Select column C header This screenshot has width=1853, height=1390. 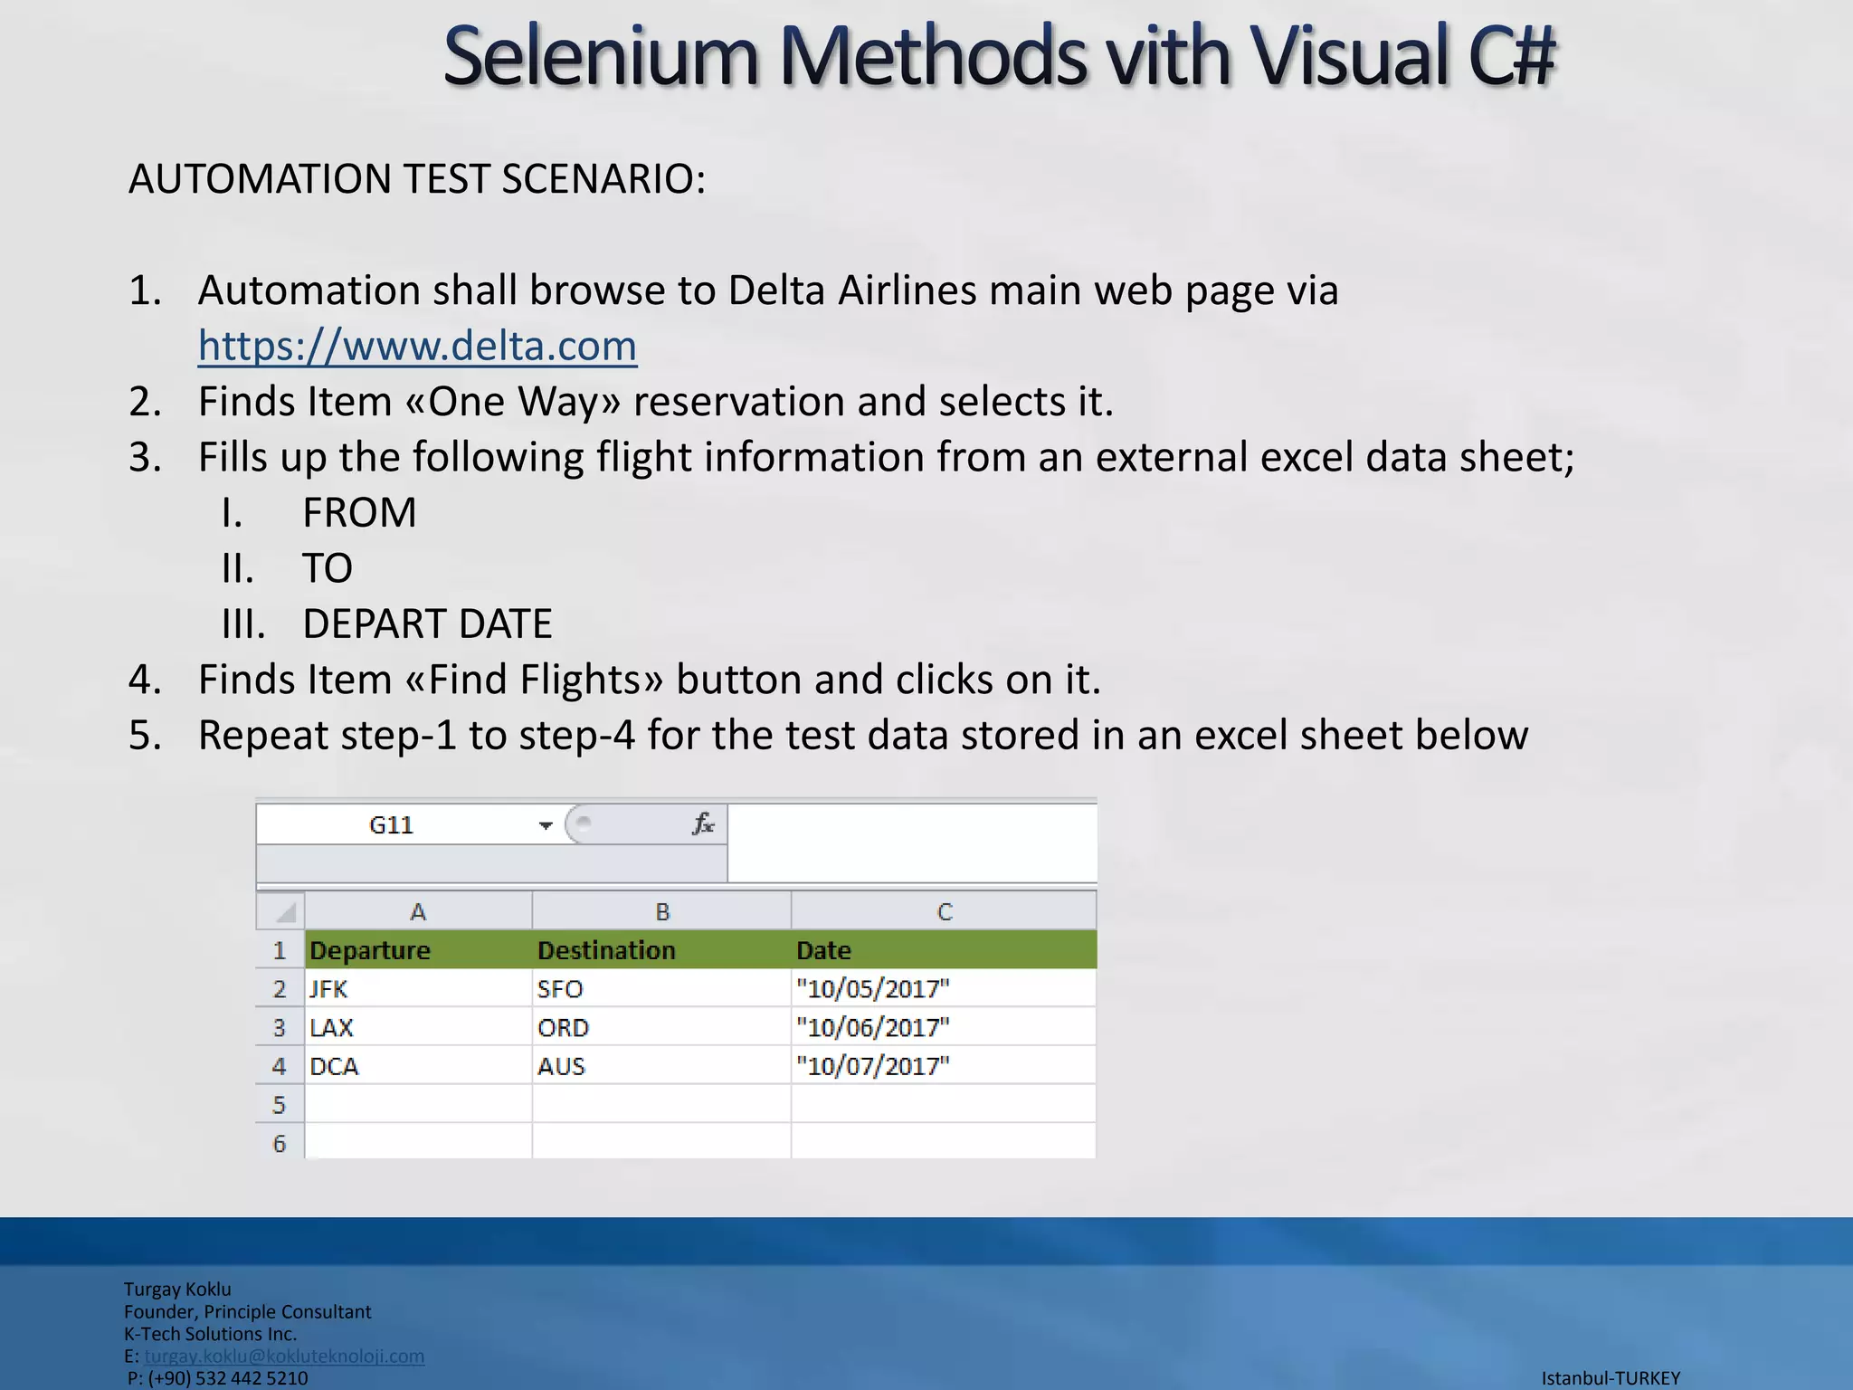coord(944,911)
